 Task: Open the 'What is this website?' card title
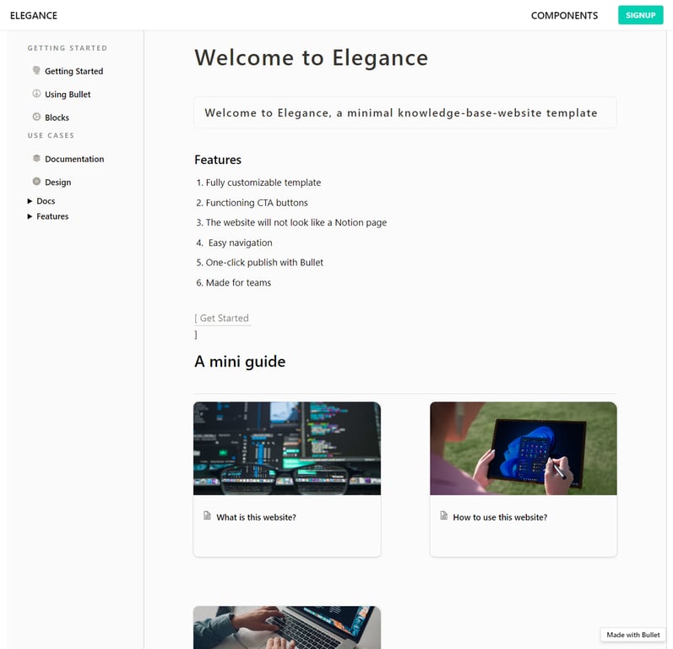(x=256, y=517)
